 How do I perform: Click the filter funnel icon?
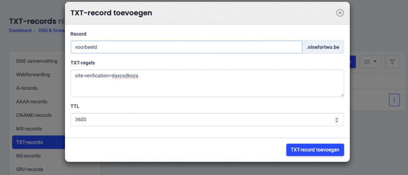point(392,62)
